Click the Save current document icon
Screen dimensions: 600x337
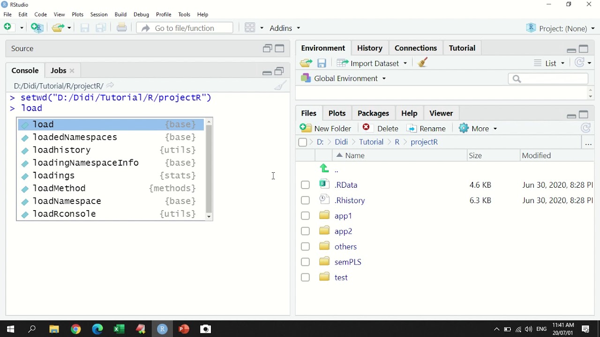pyautogui.click(x=85, y=28)
